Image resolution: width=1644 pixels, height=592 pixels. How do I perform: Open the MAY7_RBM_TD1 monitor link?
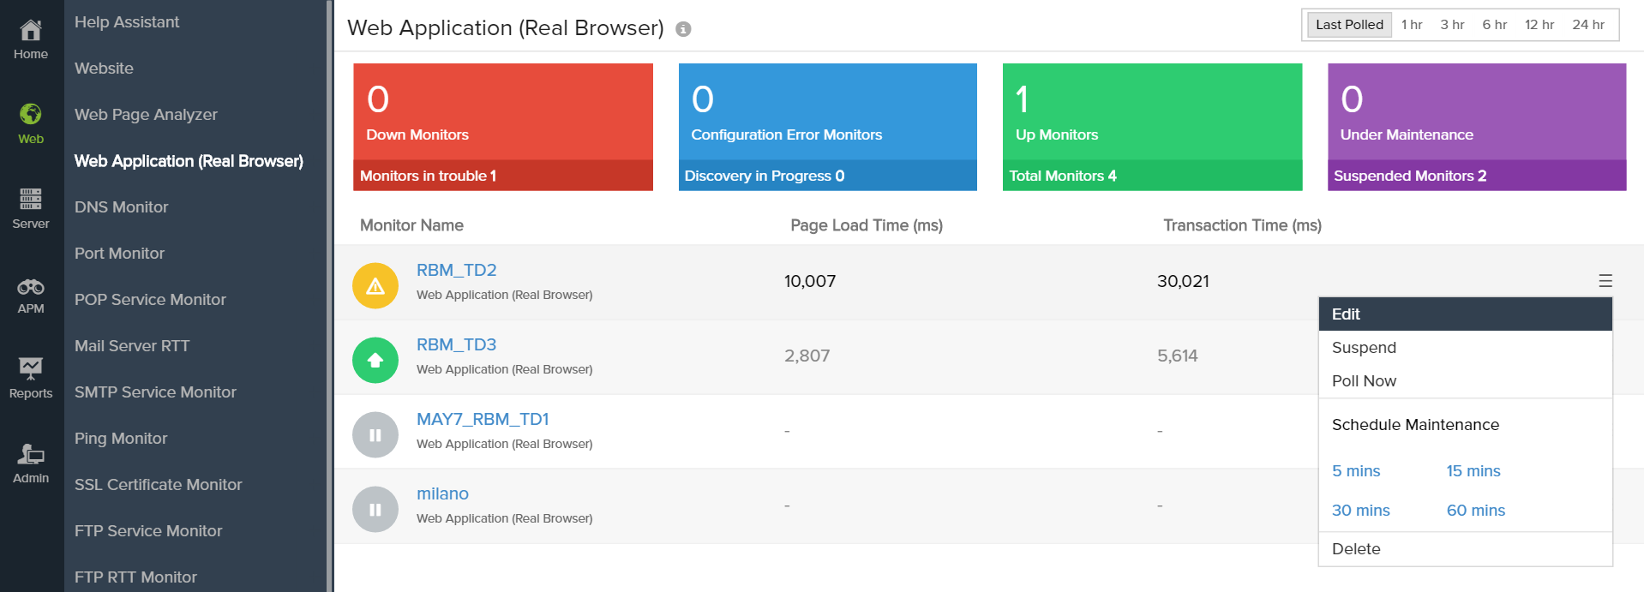(x=483, y=419)
